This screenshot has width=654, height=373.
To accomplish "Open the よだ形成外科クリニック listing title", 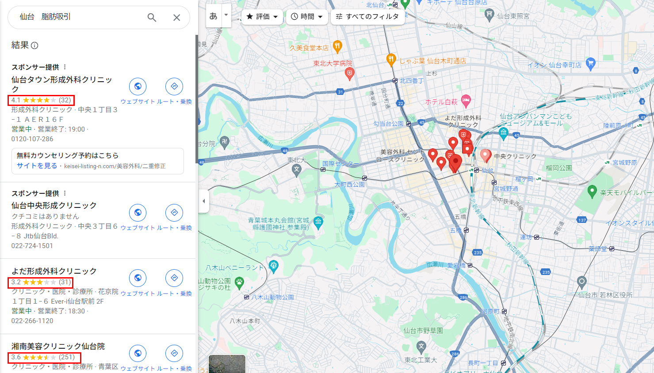I will point(54,271).
